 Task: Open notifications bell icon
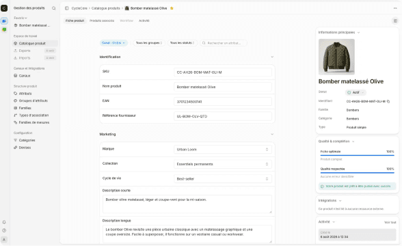(4, 222)
